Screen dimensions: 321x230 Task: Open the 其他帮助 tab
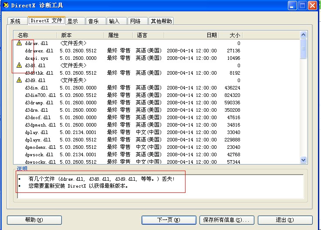point(161,21)
